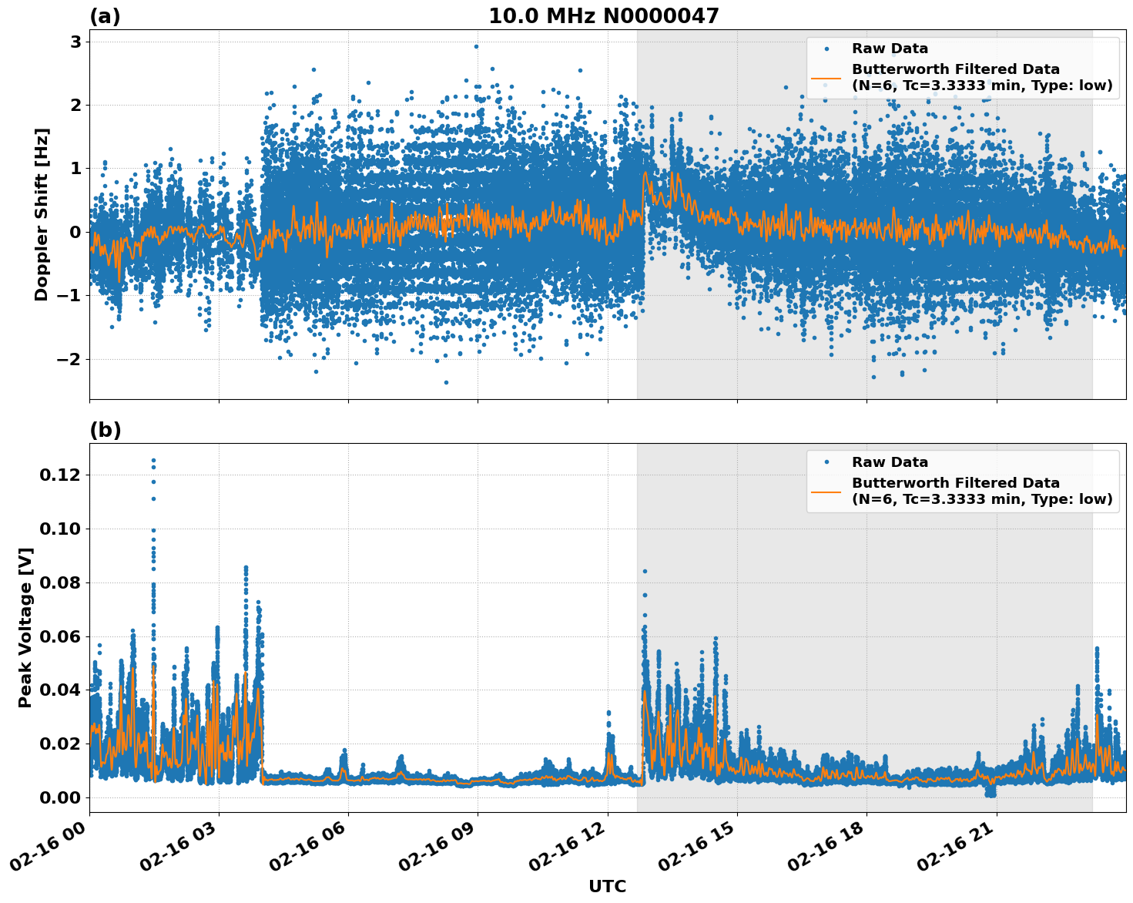
Task: Click the orange Butterworth line icon in subplot (b)
Action: click(826, 491)
